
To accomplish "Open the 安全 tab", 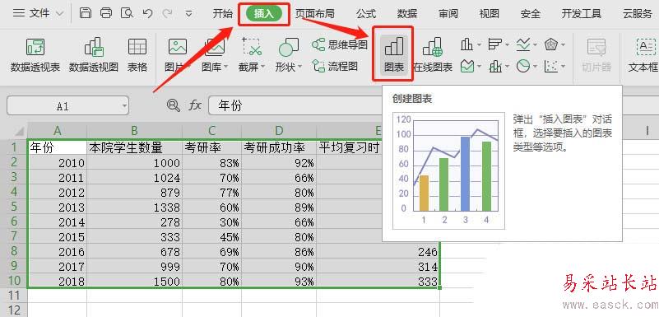I will (x=531, y=14).
